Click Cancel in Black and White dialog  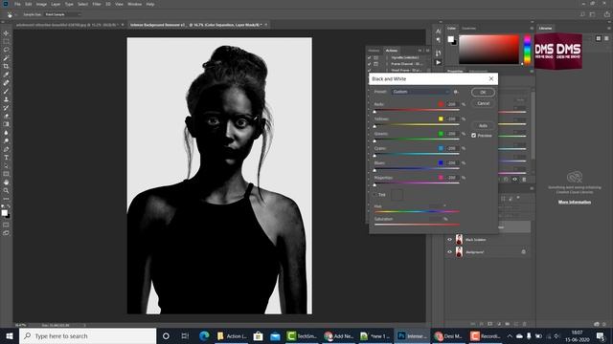[x=483, y=103]
